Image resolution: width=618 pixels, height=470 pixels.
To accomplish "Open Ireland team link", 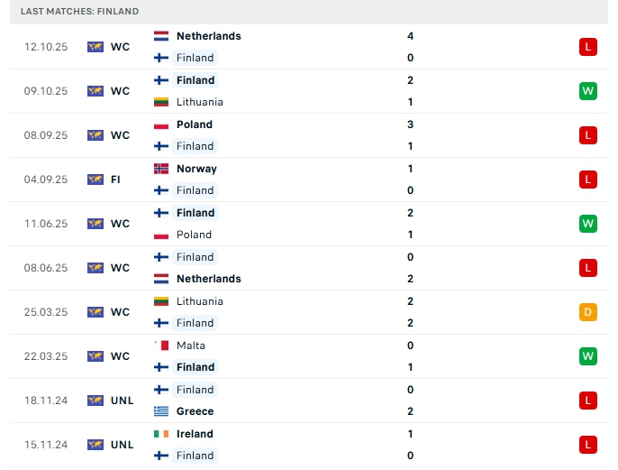I will (x=195, y=434).
